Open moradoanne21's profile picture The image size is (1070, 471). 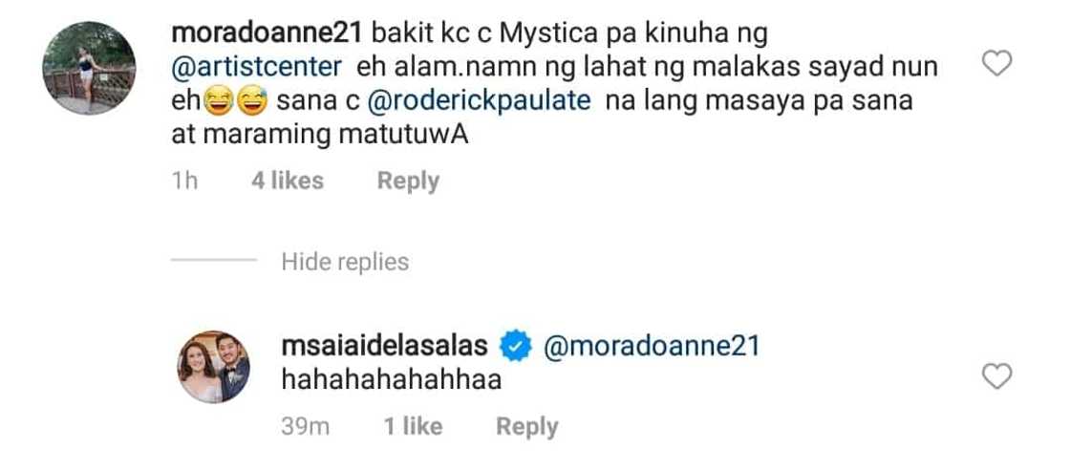coord(90,68)
